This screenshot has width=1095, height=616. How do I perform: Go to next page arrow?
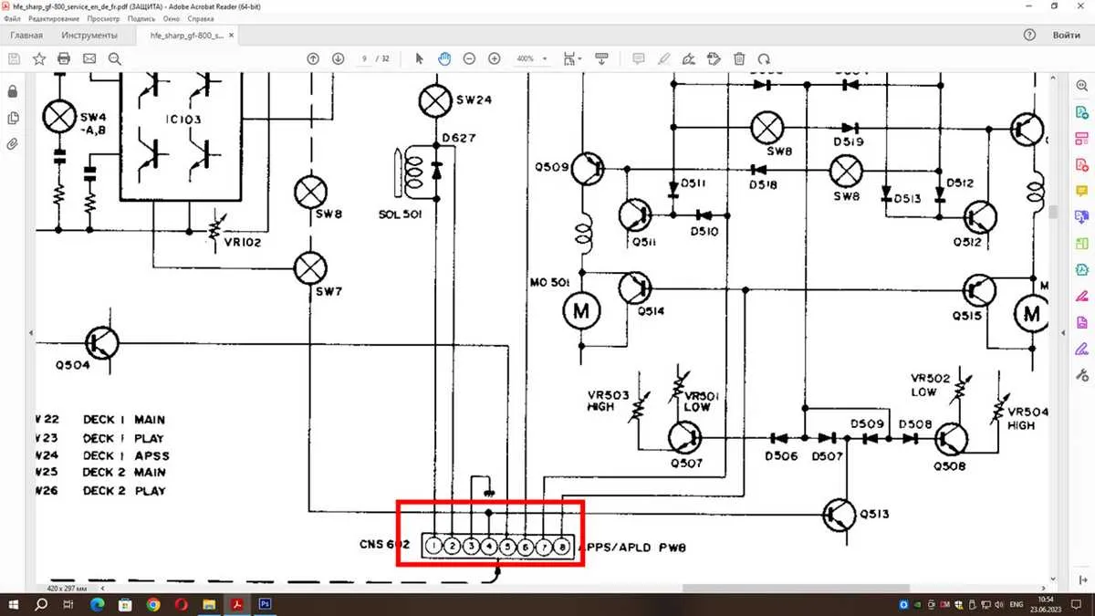point(338,58)
